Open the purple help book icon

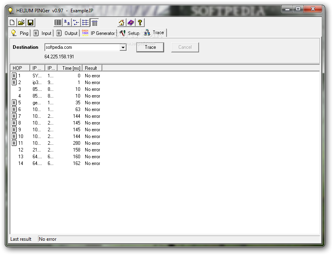pos(131,23)
